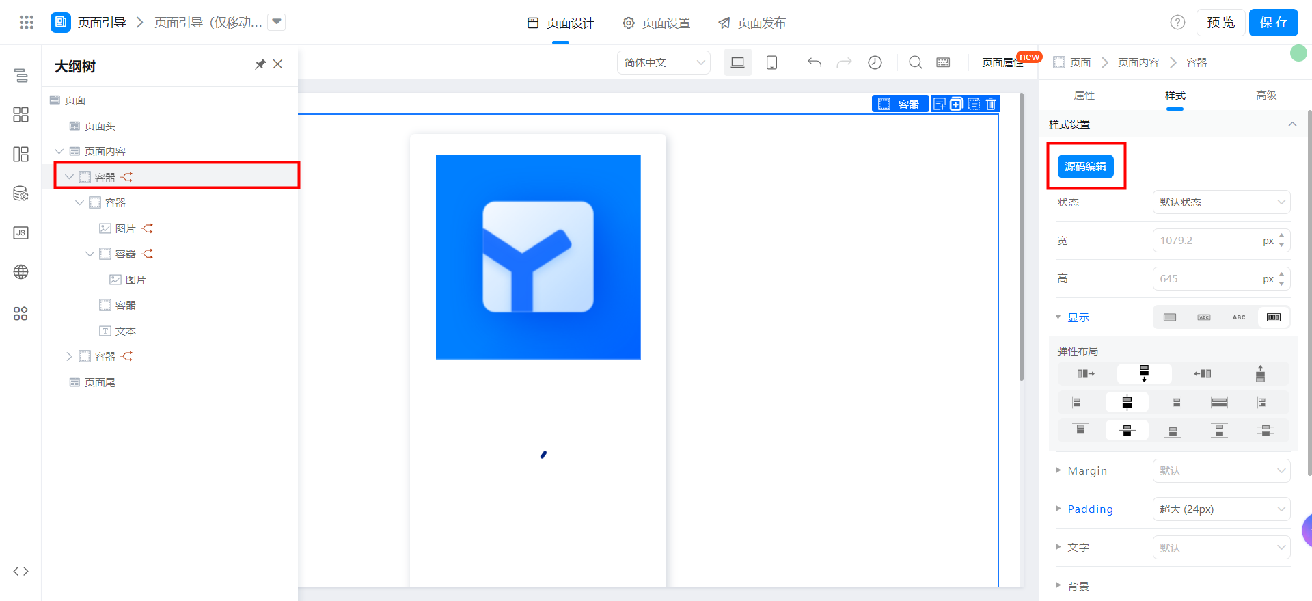Delete the selected 容器 via trash icon

point(991,104)
